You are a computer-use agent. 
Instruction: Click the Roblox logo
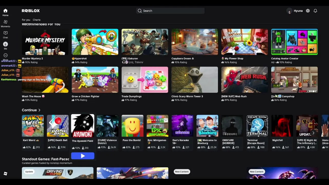[x=31, y=11]
